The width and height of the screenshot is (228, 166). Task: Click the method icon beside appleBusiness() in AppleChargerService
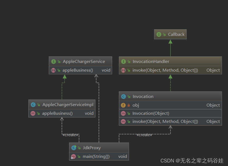pos(53,70)
